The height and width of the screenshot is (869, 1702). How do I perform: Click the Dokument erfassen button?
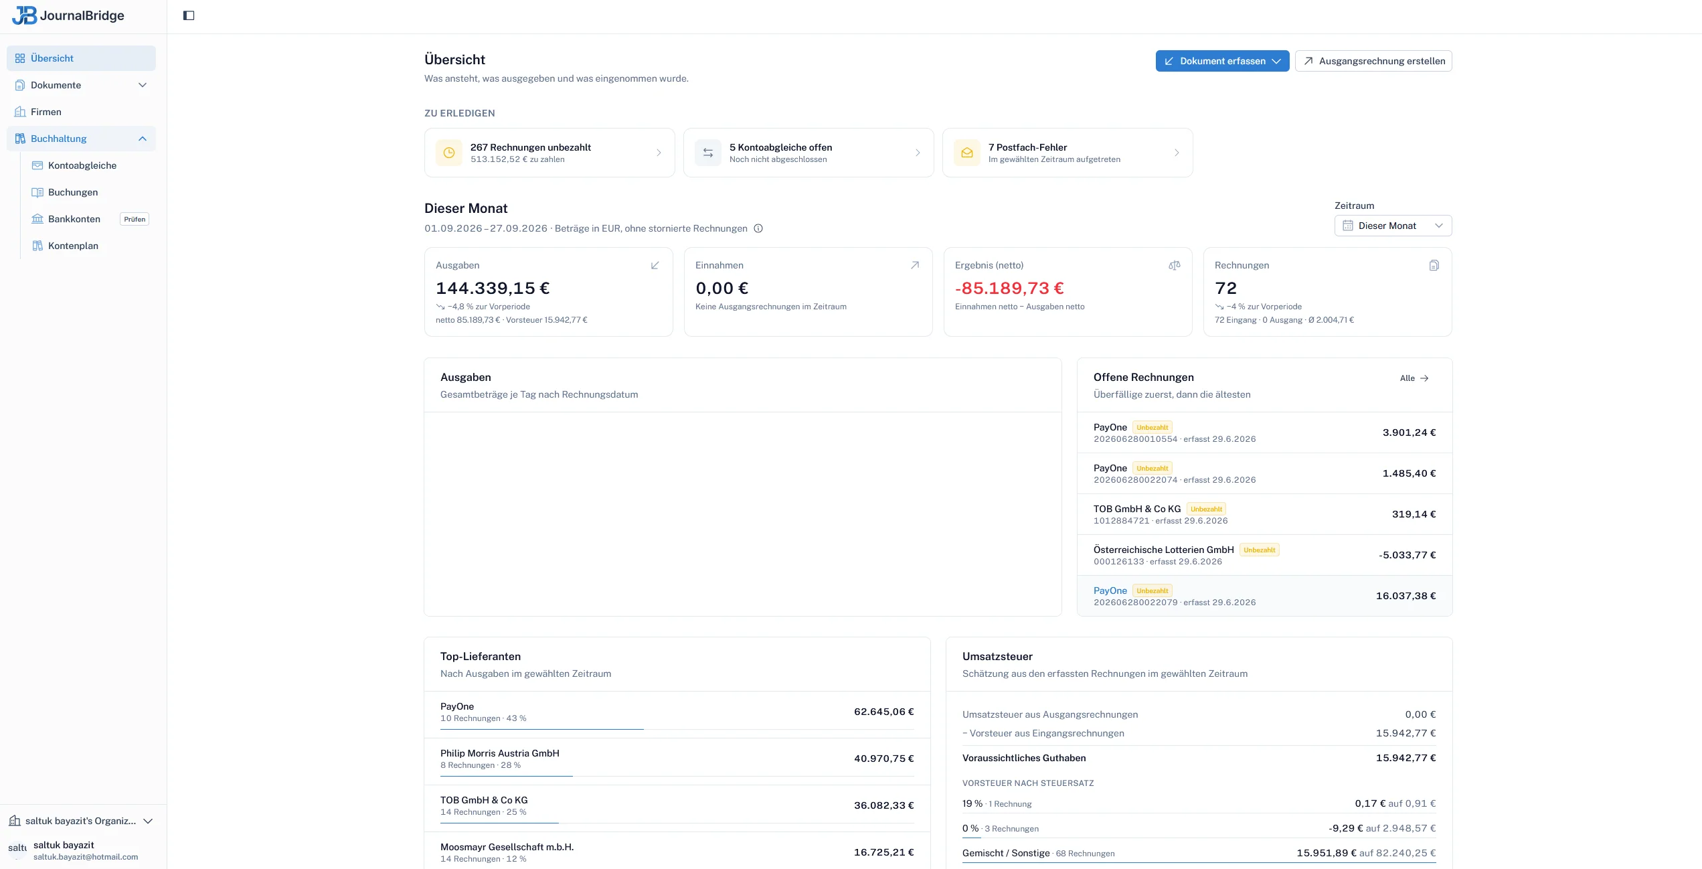click(1222, 61)
